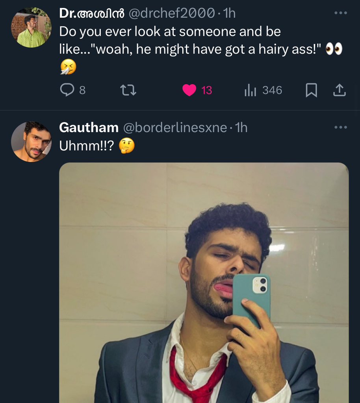Open the Gautham display name
Image resolution: width=360 pixels, height=403 pixels.
point(89,127)
